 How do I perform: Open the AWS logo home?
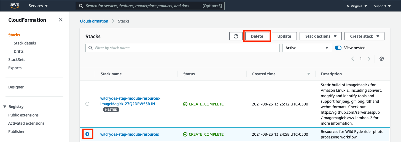coord(15,5)
